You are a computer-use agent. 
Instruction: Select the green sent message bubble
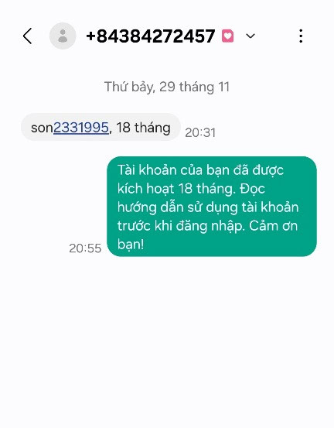(212, 207)
